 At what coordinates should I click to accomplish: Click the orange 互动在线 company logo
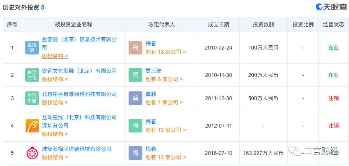pyautogui.click(x=32, y=126)
